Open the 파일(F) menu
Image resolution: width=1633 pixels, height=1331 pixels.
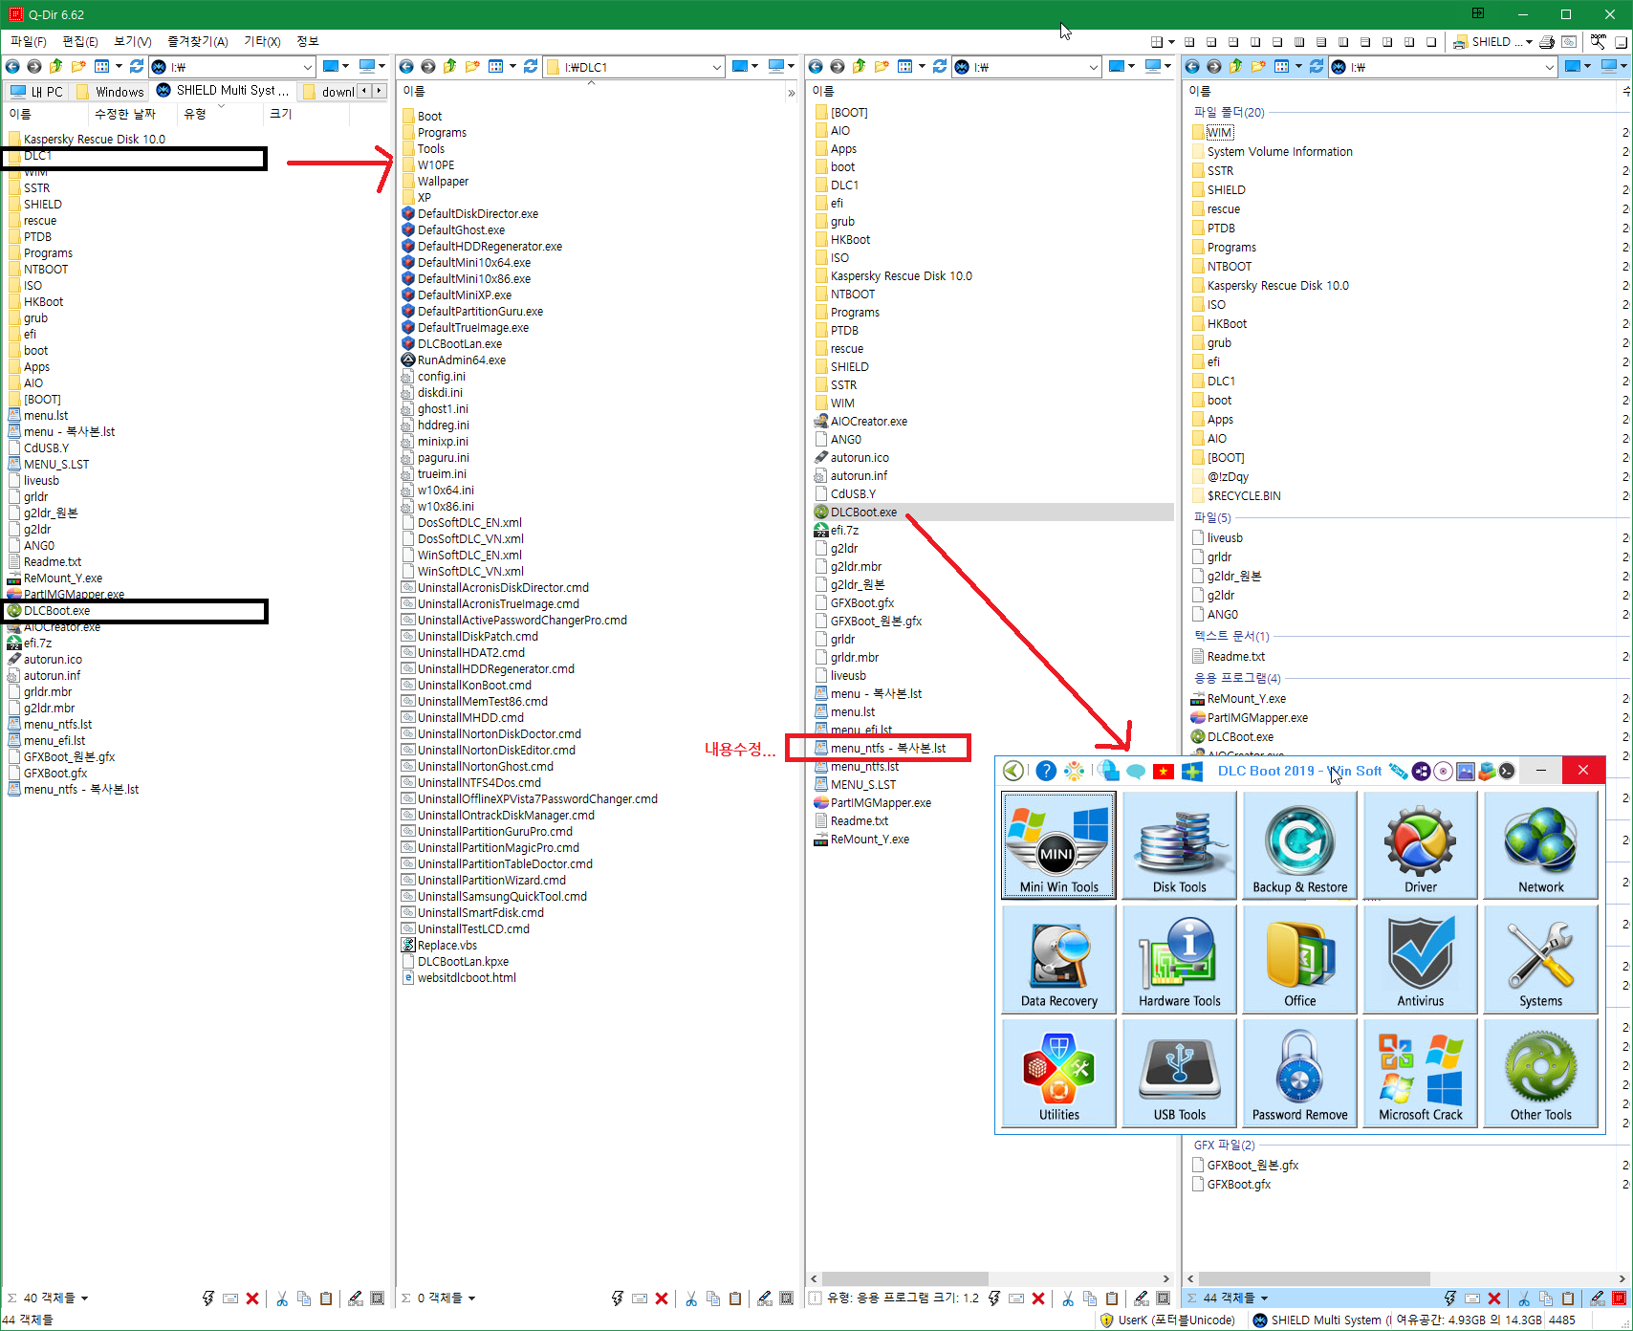point(29,41)
